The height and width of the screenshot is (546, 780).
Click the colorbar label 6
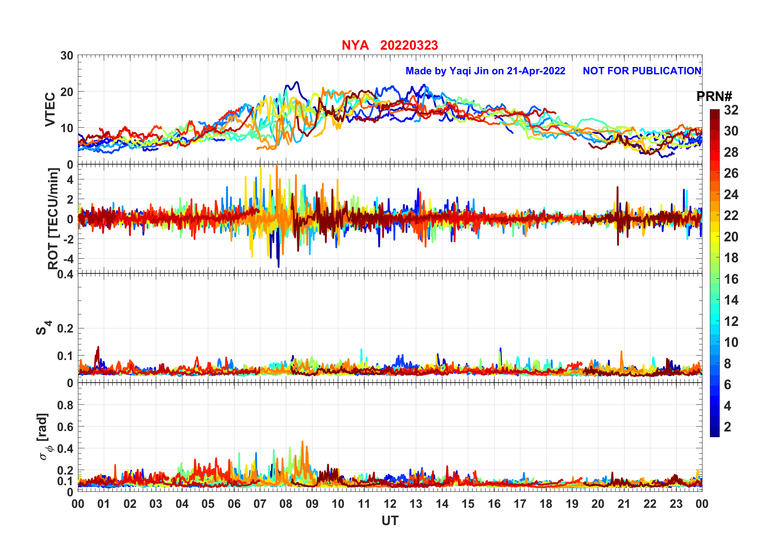click(x=728, y=385)
